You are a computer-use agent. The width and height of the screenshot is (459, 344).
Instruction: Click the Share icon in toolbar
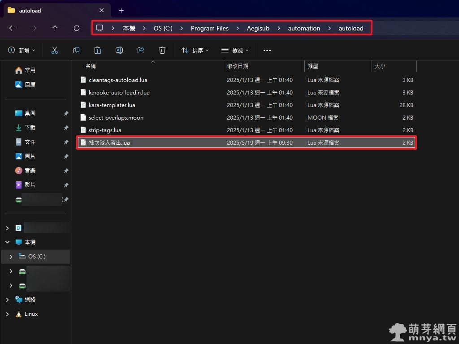pyautogui.click(x=141, y=50)
